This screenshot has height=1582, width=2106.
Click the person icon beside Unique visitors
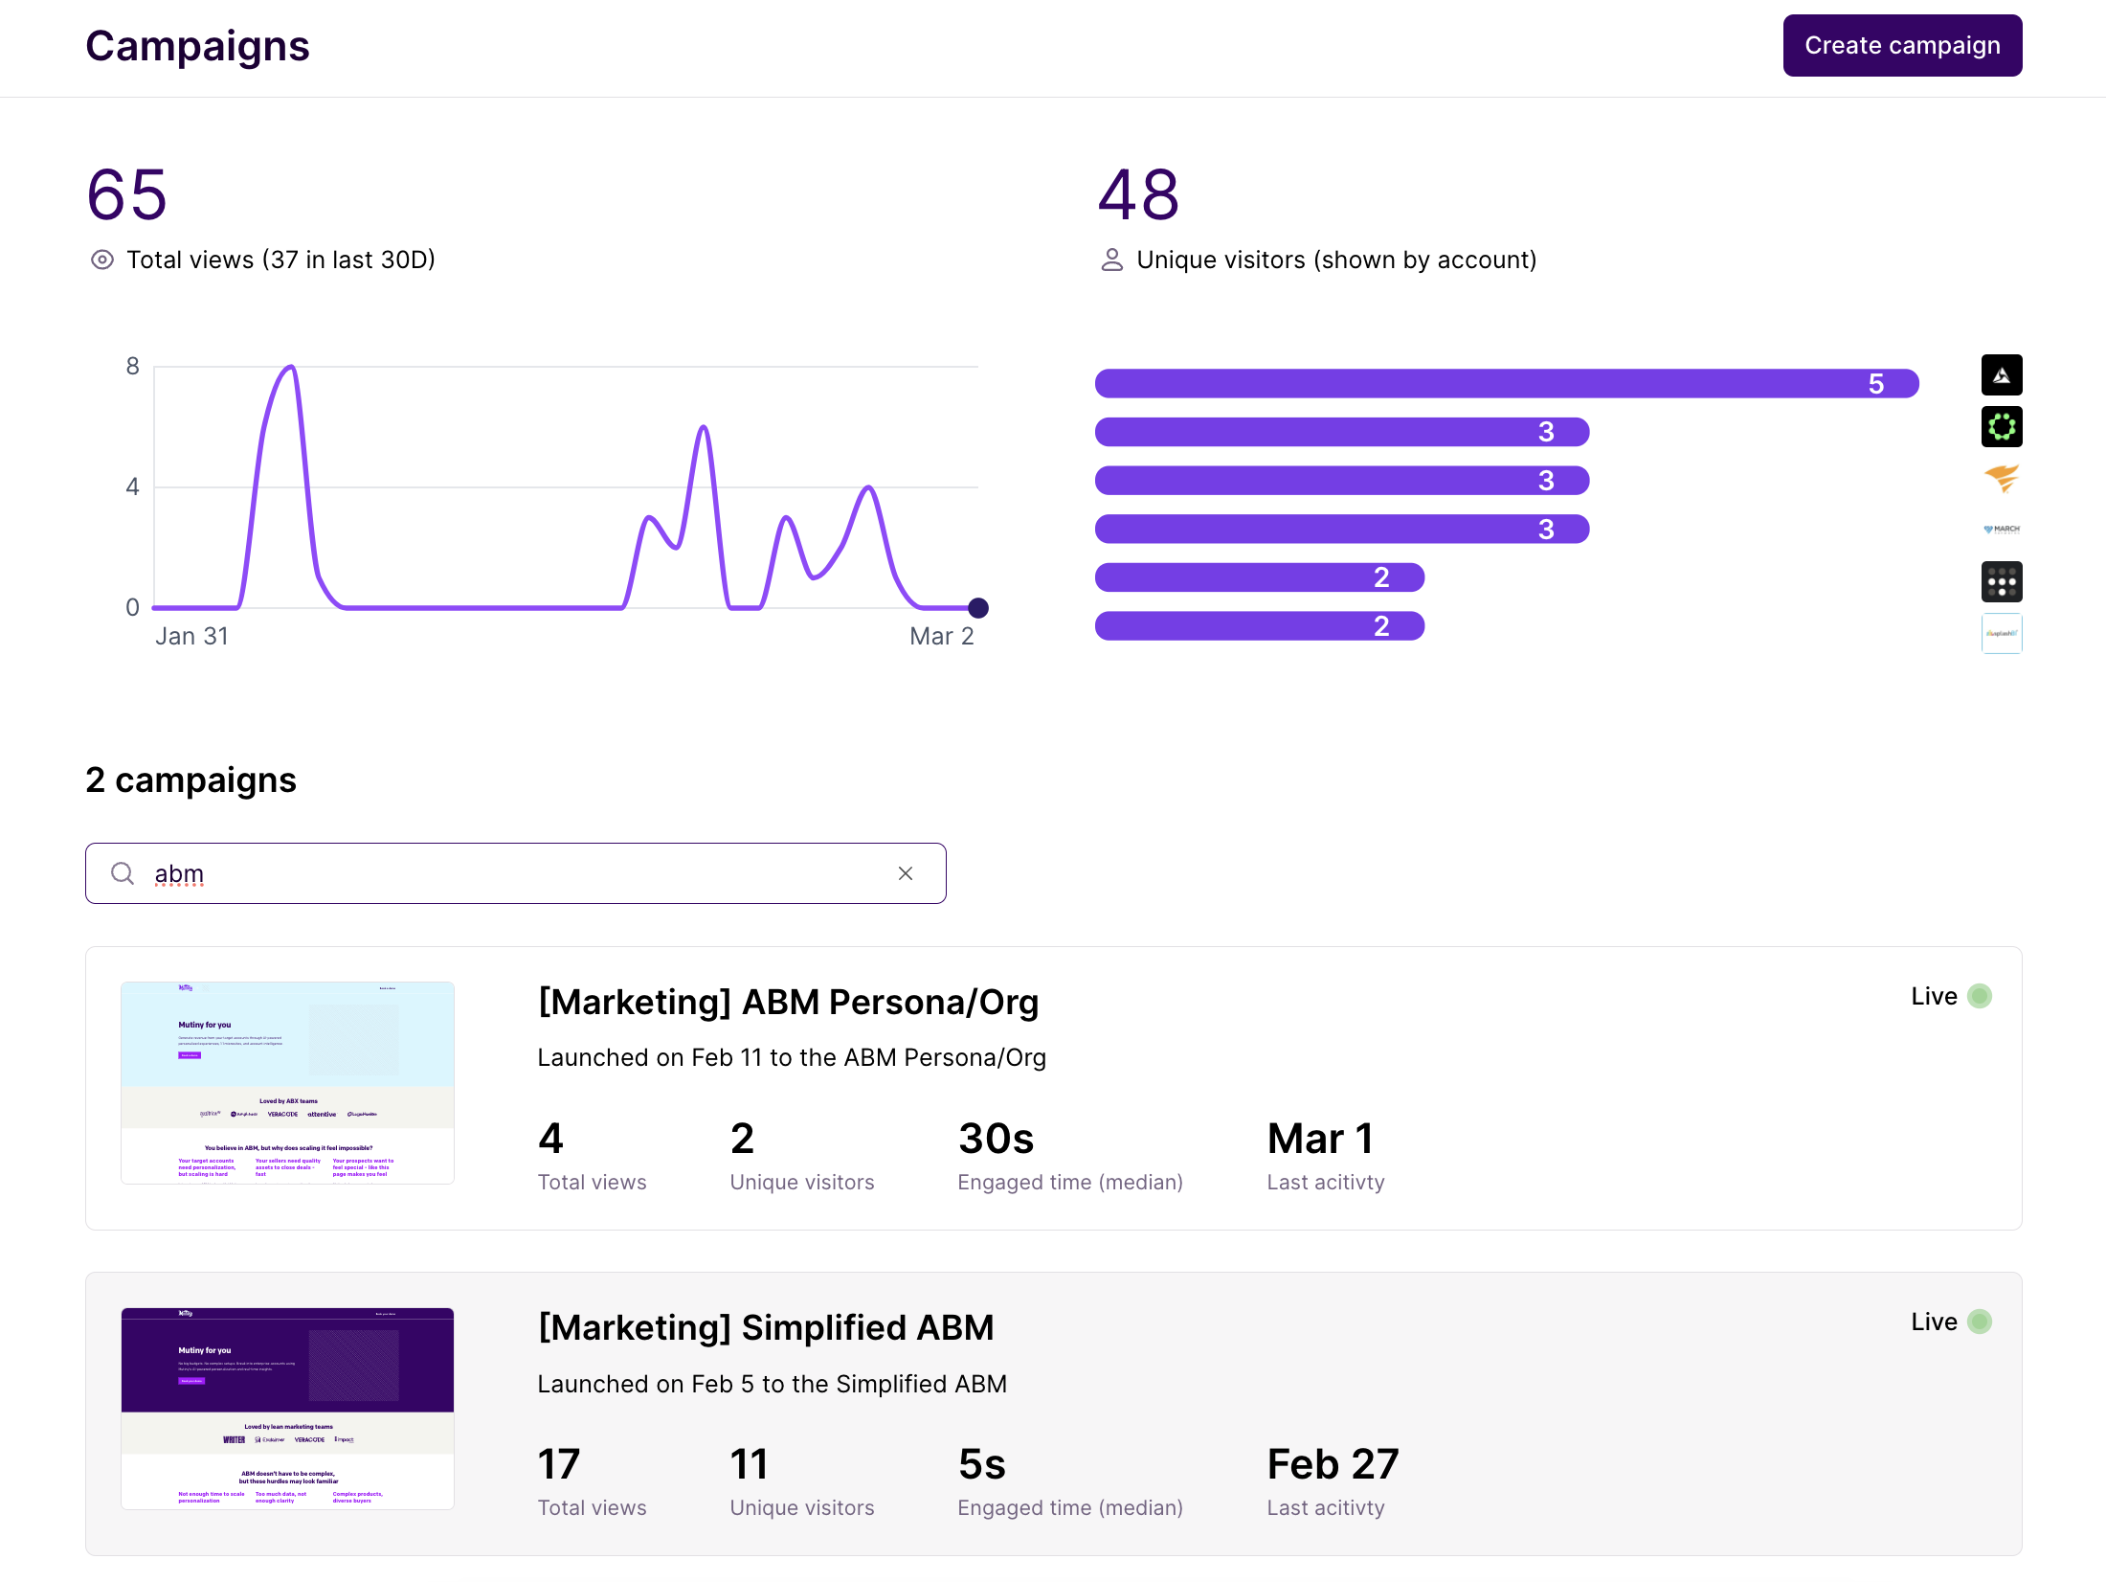click(1111, 260)
